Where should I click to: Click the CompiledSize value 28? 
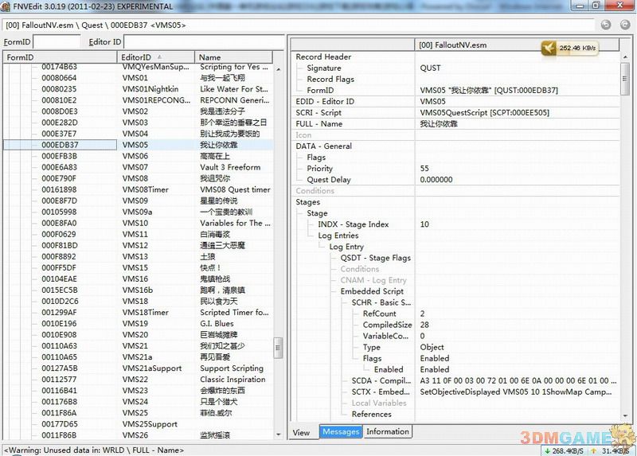424,325
